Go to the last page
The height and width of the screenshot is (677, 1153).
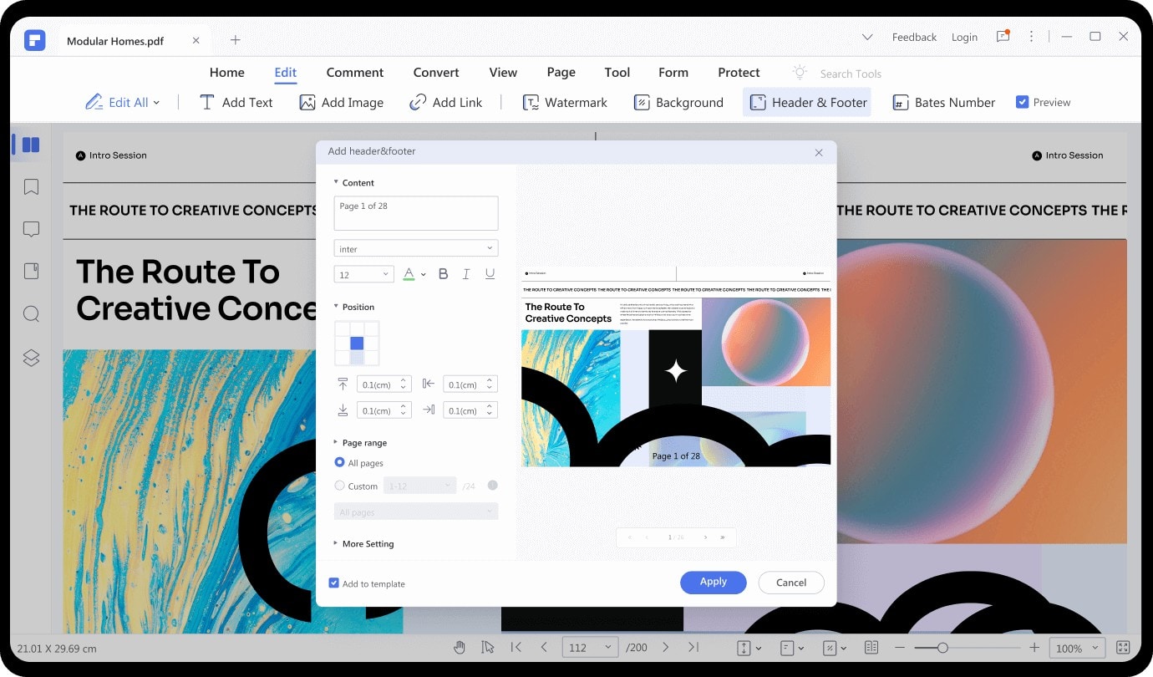(x=693, y=647)
